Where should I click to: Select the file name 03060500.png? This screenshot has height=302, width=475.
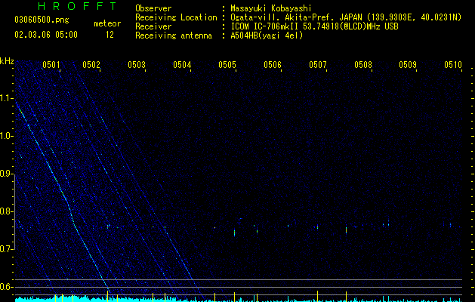(x=42, y=20)
